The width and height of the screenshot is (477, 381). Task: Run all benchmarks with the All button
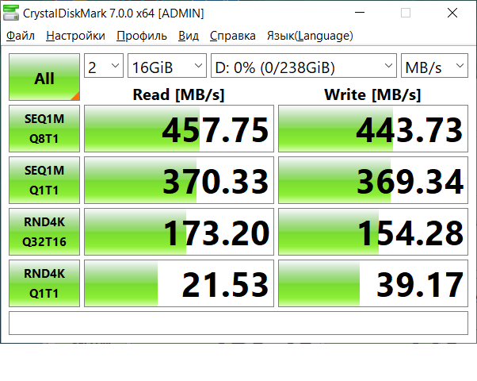click(44, 78)
